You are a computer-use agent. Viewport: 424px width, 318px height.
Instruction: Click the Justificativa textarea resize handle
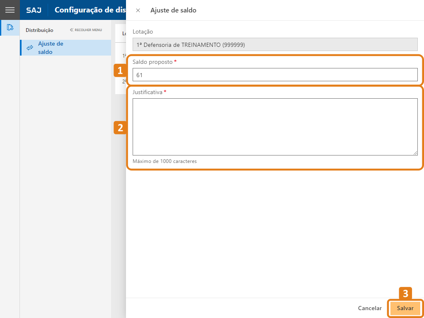pos(415,153)
